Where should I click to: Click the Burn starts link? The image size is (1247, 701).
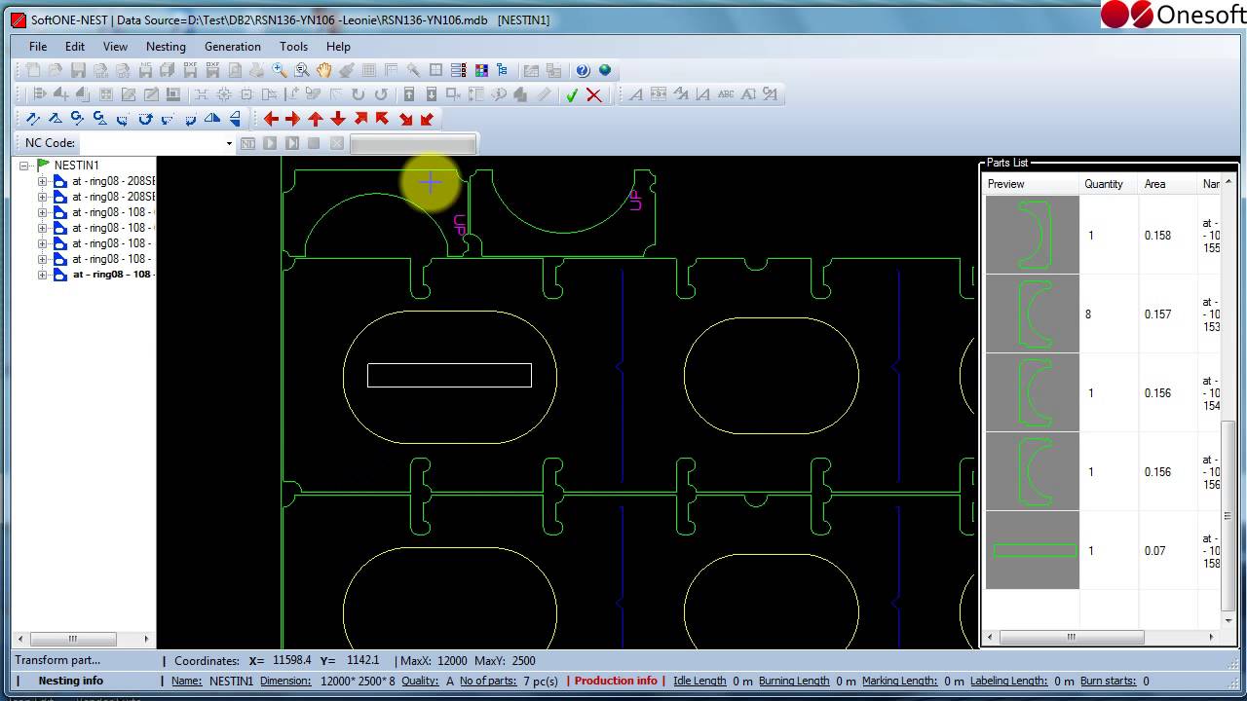(x=1110, y=681)
